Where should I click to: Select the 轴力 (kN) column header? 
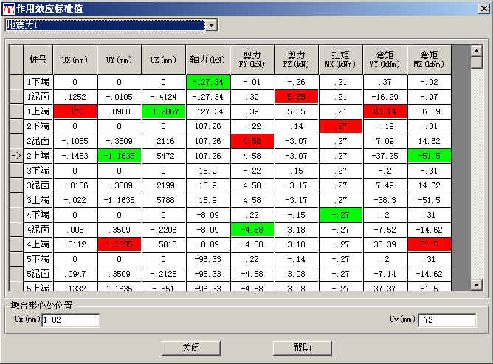[x=207, y=59]
